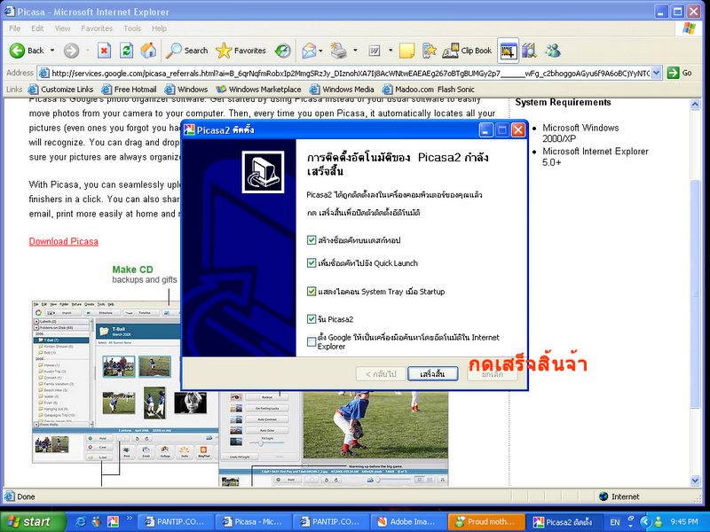710x532 pixels.
Task: Open the Favorites pane with the star icon
Action: [x=241, y=51]
